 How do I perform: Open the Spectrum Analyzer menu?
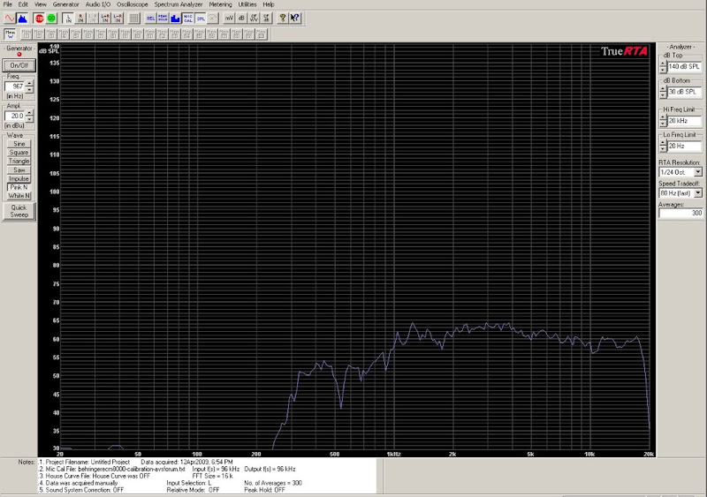pyautogui.click(x=179, y=4)
